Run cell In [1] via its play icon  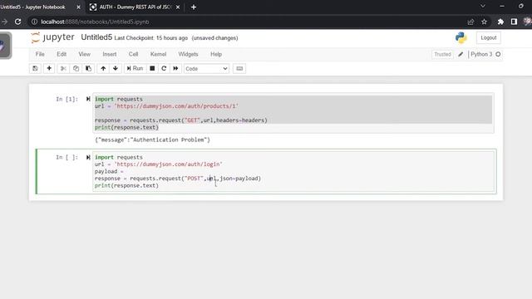[88, 99]
